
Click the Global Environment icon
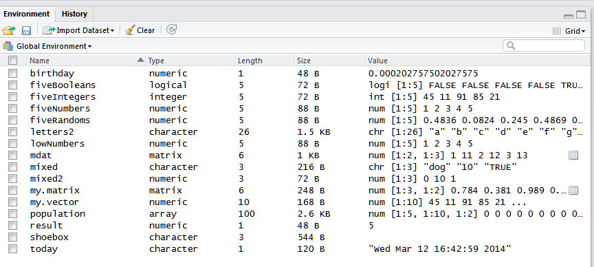point(8,46)
